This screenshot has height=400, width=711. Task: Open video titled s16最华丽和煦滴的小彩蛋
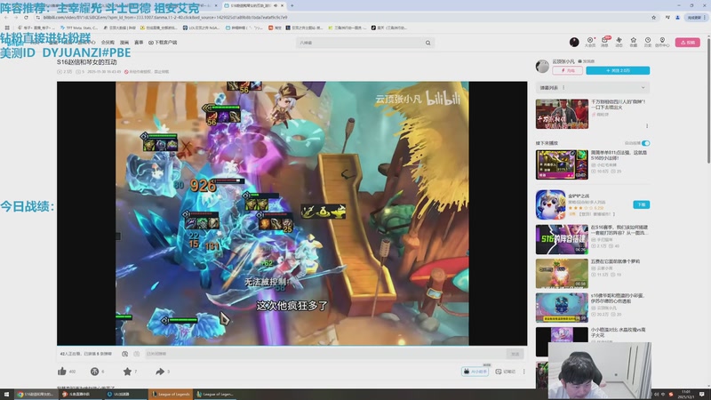[618, 299]
